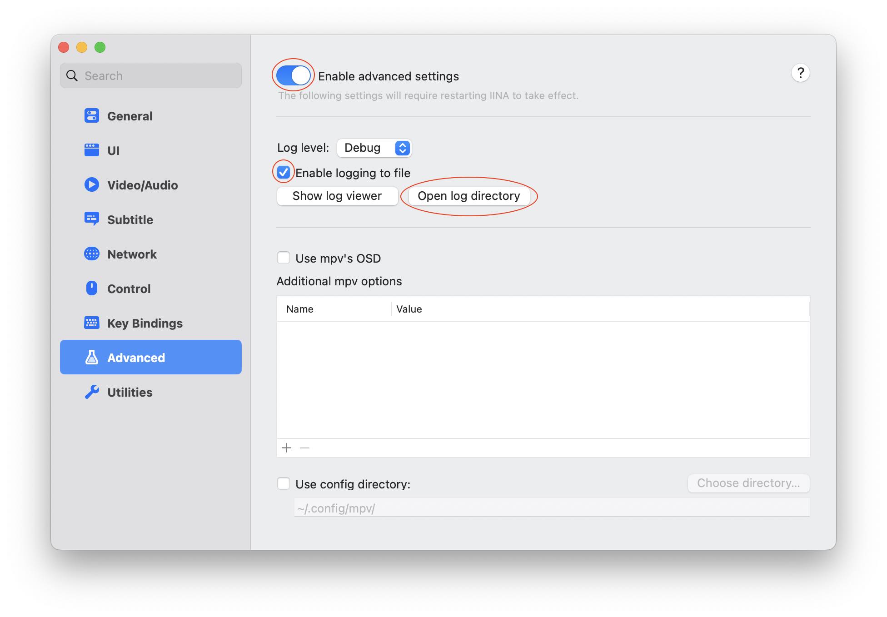
Task: Turn off Enable advanced settings switch
Action: (294, 75)
